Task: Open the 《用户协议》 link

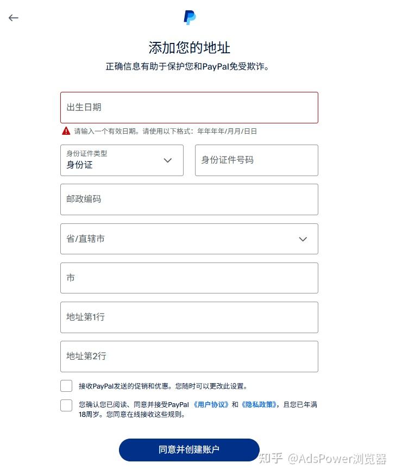Action: [210, 405]
